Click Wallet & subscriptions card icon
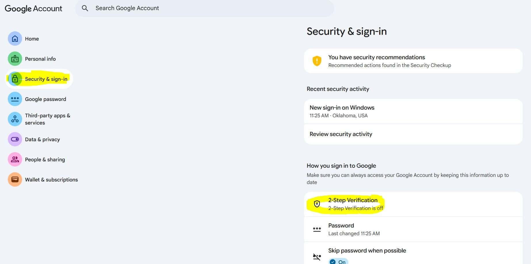Screen dimensions: 531x264 tap(15, 180)
